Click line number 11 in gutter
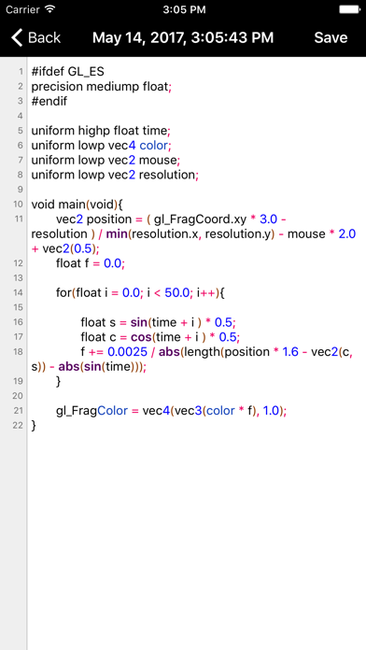The height and width of the screenshot is (650, 366). (19, 219)
